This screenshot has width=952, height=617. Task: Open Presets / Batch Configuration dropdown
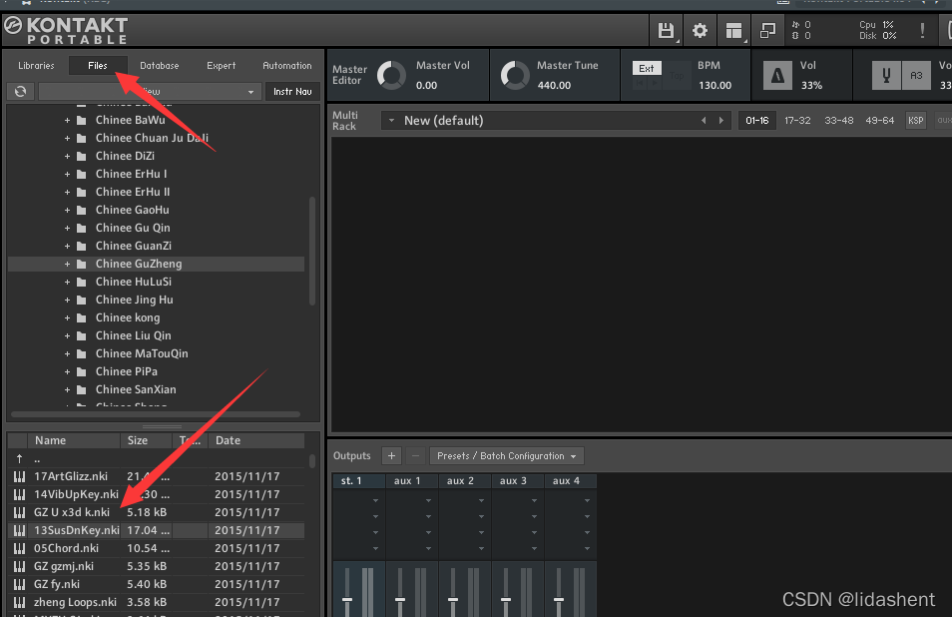[x=506, y=455]
